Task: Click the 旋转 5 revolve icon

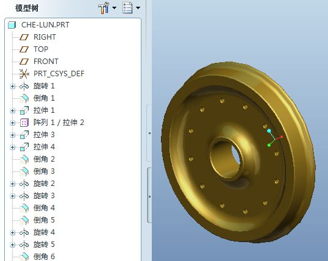Action: click(24, 245)
